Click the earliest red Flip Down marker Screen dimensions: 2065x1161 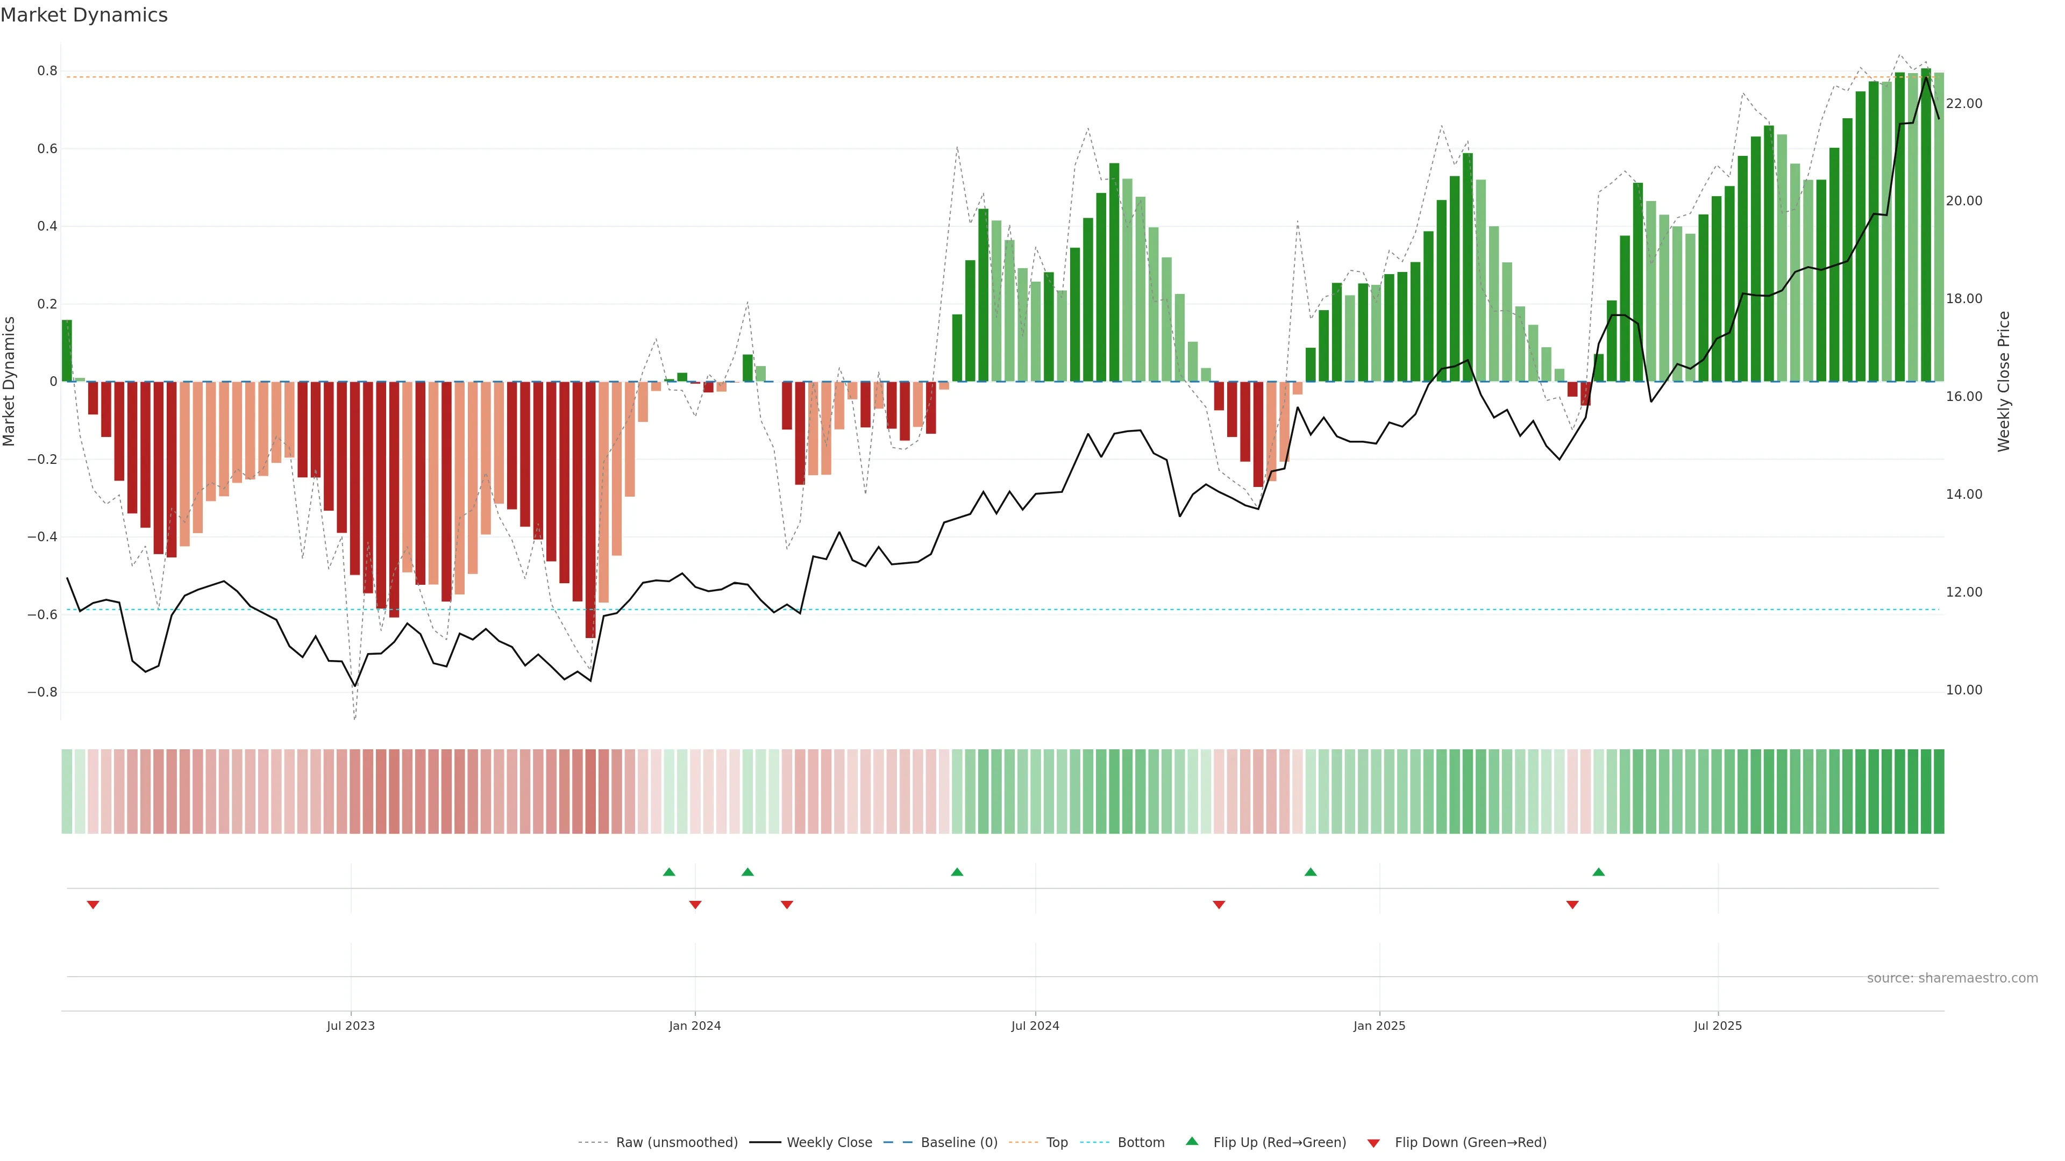(x=93, y=905)
